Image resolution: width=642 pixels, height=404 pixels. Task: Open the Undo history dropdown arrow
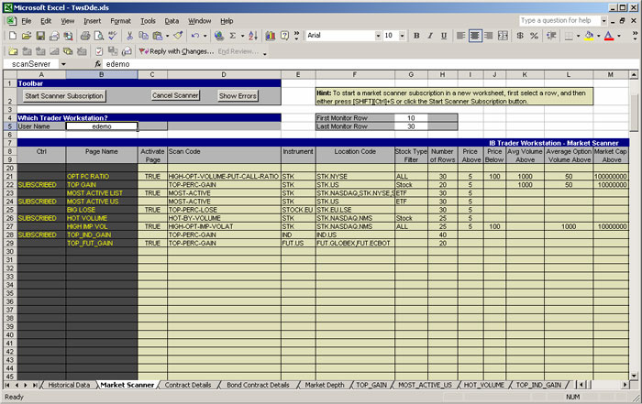point(205,36)
